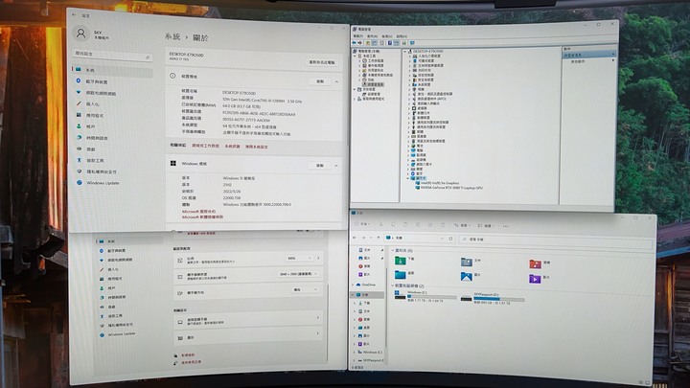Click Forward arrow in Computer Management toolbar
Image resolution: width=690 pixels, height=388 pixels.
(360, 43)
